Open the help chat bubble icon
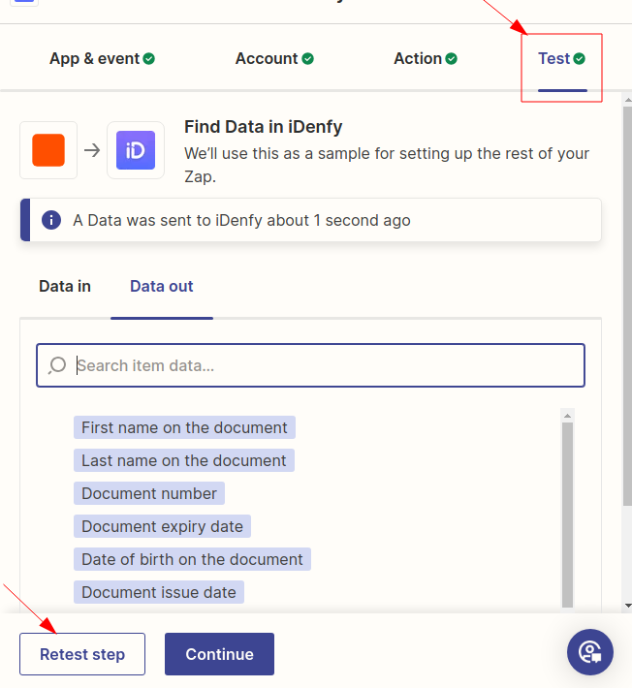This screenshot has height=688, width=632. pos(590,652)
